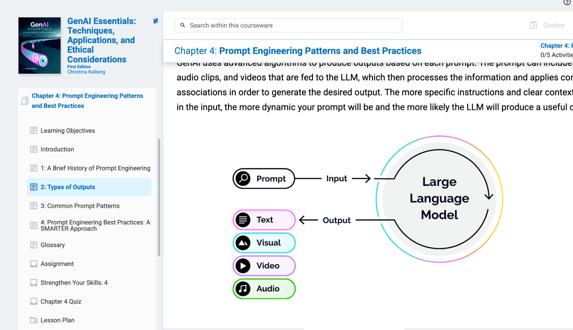Click the edit icon beside the book title

[x=156, y=21]
